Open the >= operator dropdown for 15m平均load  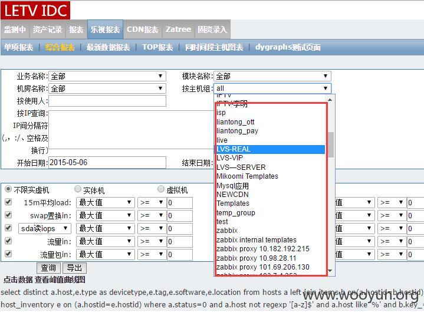(x=152, y=202)
